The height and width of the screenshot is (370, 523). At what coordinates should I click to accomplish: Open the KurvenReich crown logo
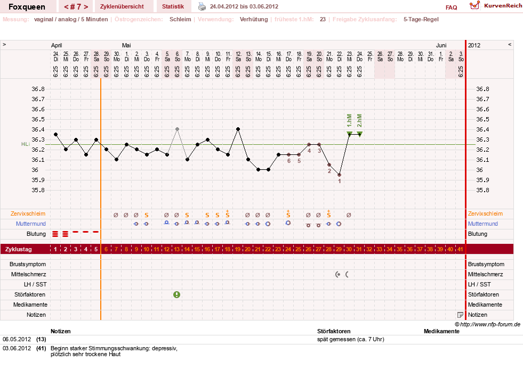[474, 5]
